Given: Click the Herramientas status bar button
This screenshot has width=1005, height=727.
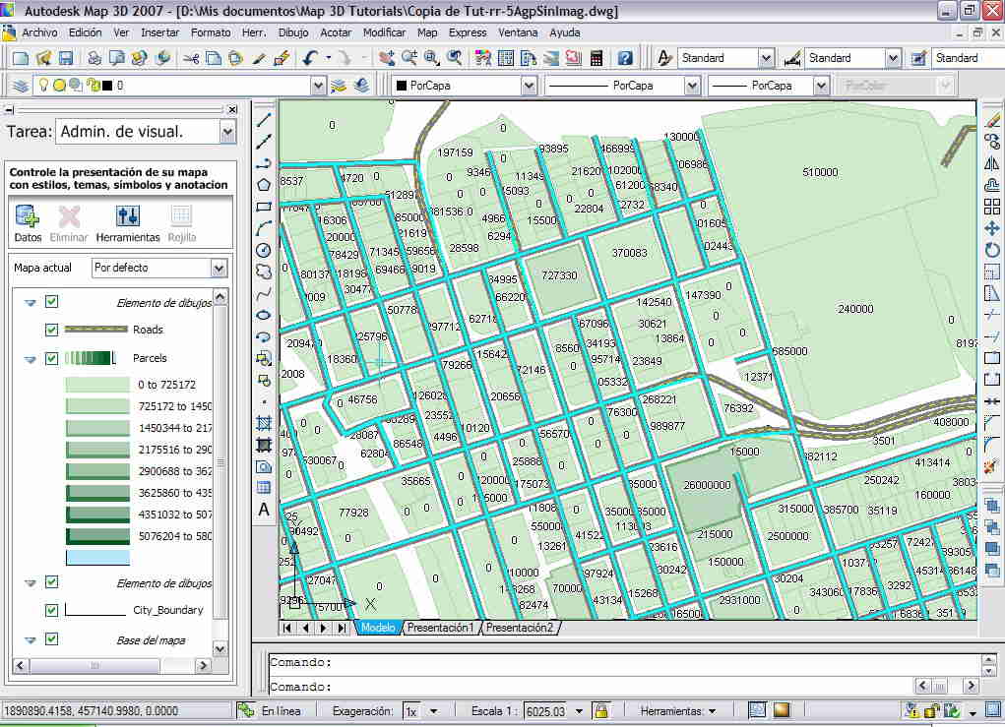Looking at the screenshot, I should [677, 711].
